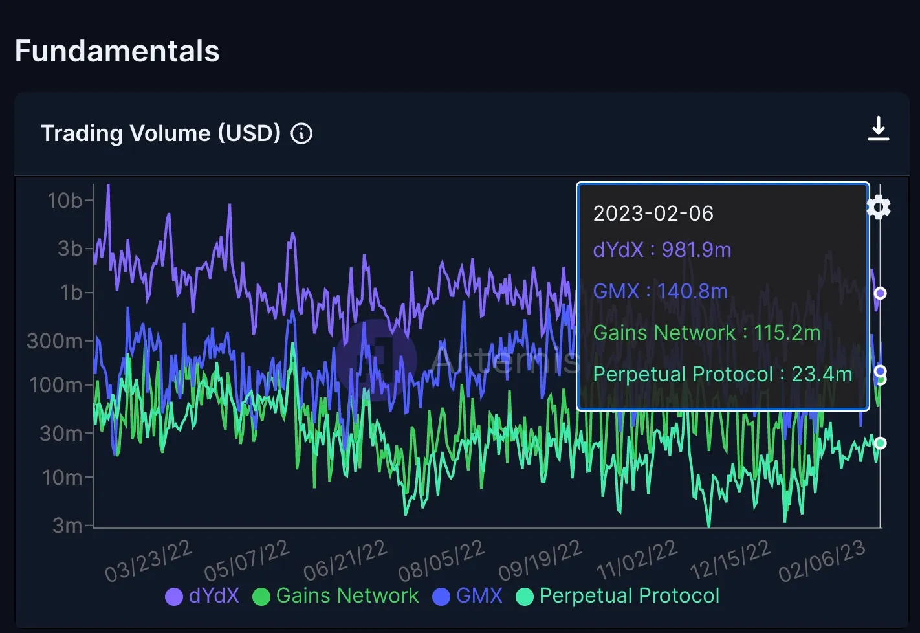Toggle Perpetual Protocol series via legend label
This screenshot has width=920, height=633.
tap(630, 595)
